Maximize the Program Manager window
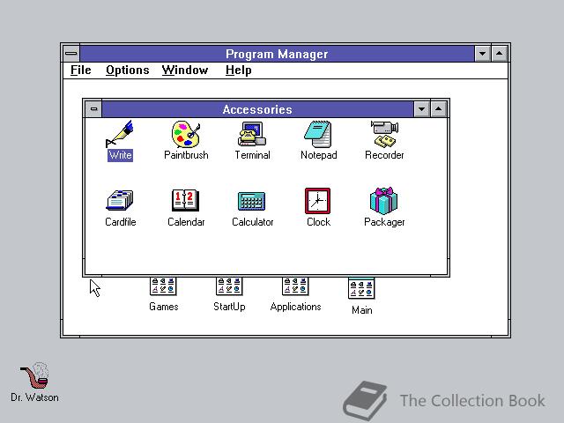 point(500,54)
